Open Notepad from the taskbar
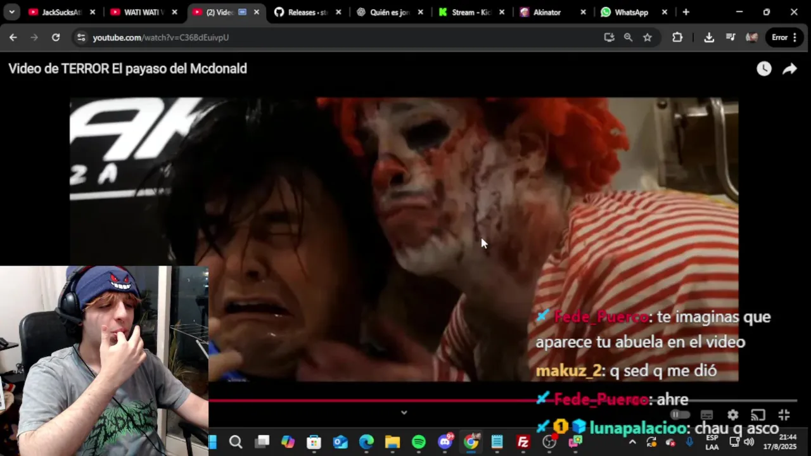Image resolution: width=811 pixels, height=456 pixels. pos(497,442)
